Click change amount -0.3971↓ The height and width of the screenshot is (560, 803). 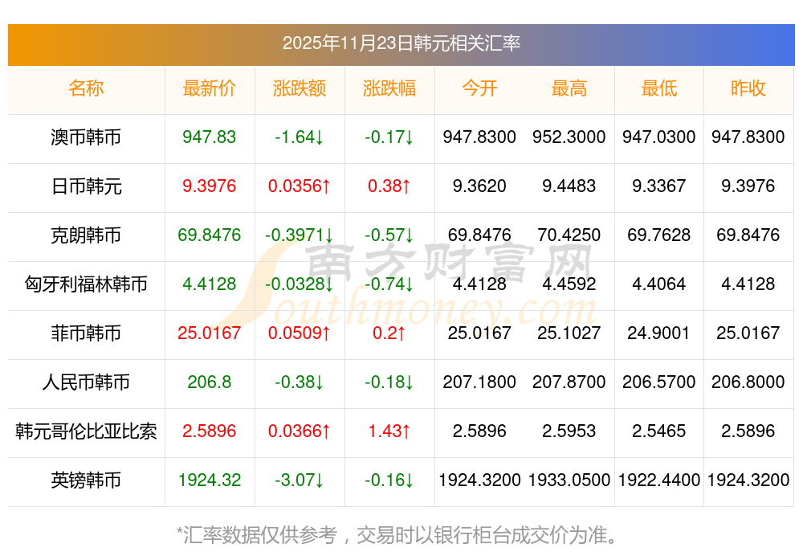300,235
